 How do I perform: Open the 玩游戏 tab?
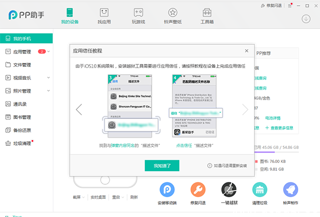(x=138, y=16)
